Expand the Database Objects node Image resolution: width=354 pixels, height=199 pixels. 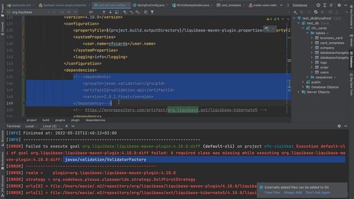(x=303, y=87)
